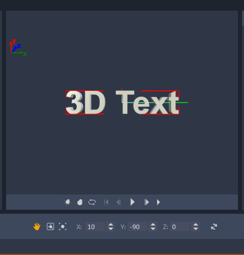Select the resize object tool icon
The height and width of the screenshot is (255, 244).
[63, 227]
